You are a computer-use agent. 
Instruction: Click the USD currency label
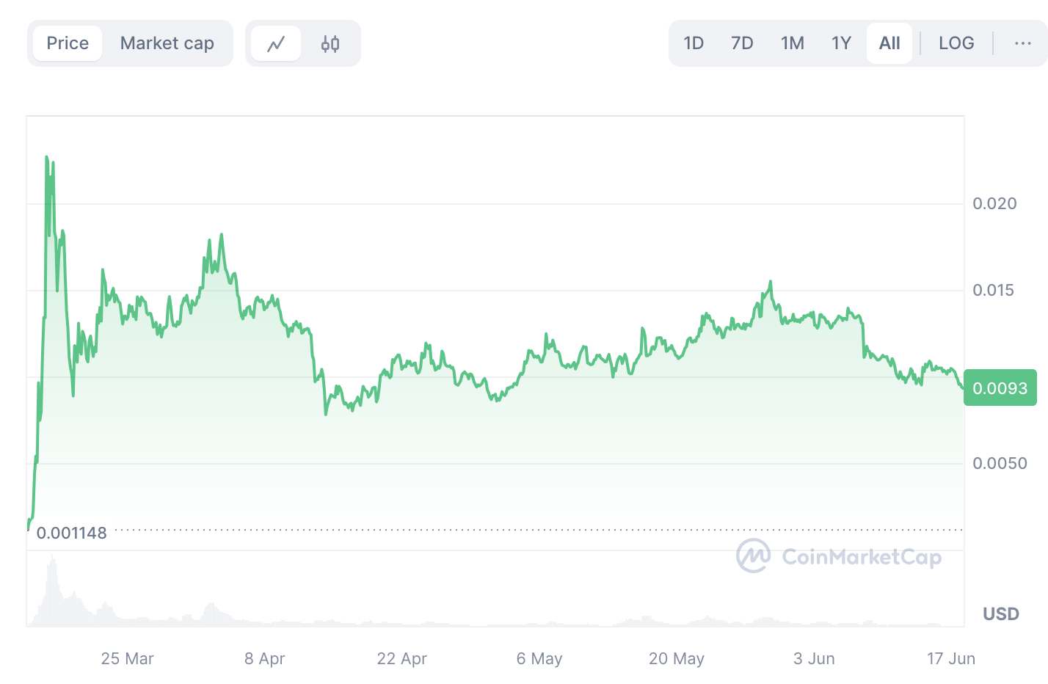[1000, 614]
